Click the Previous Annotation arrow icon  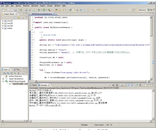95,10
